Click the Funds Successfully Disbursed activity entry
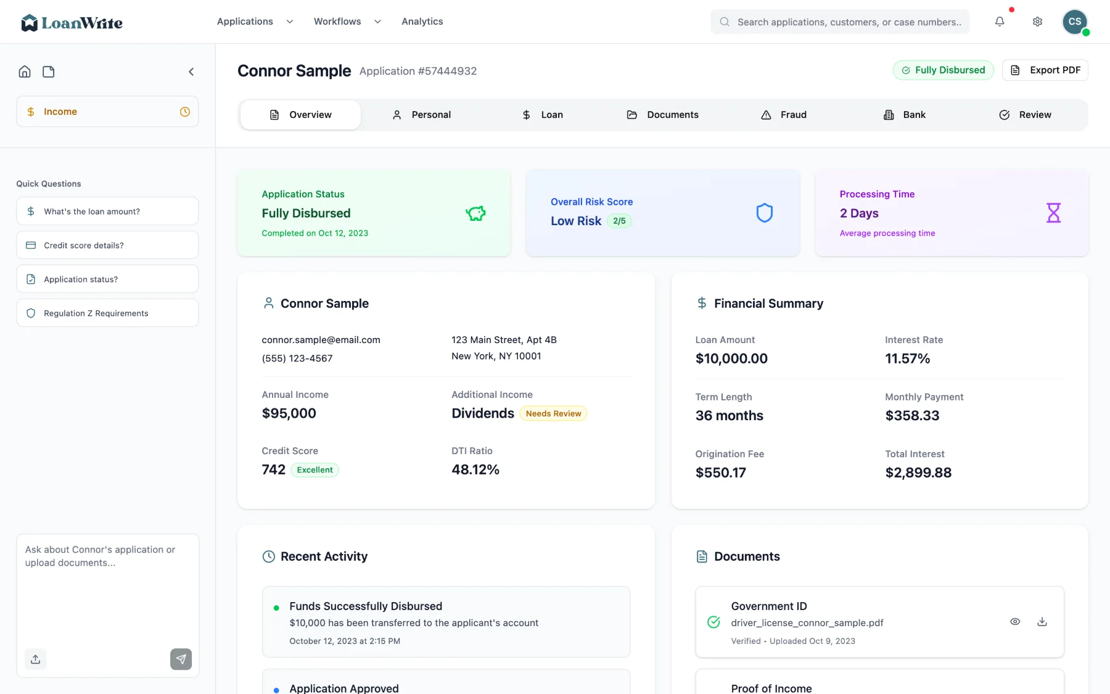This screenshot has height=694, width=1110. click(446, 622)
